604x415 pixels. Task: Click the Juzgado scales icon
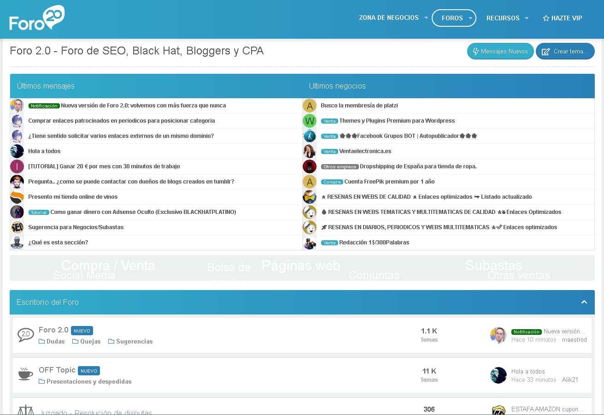click(25, 410)
